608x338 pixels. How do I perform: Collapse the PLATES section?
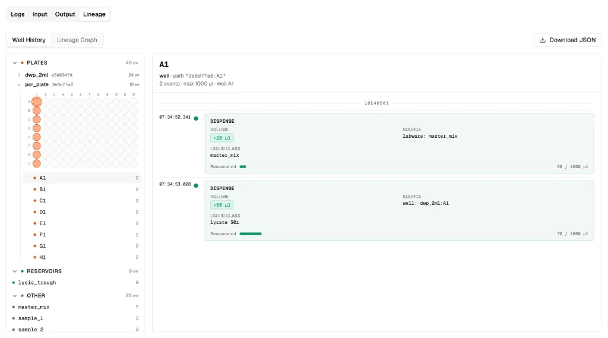(15, 63)
